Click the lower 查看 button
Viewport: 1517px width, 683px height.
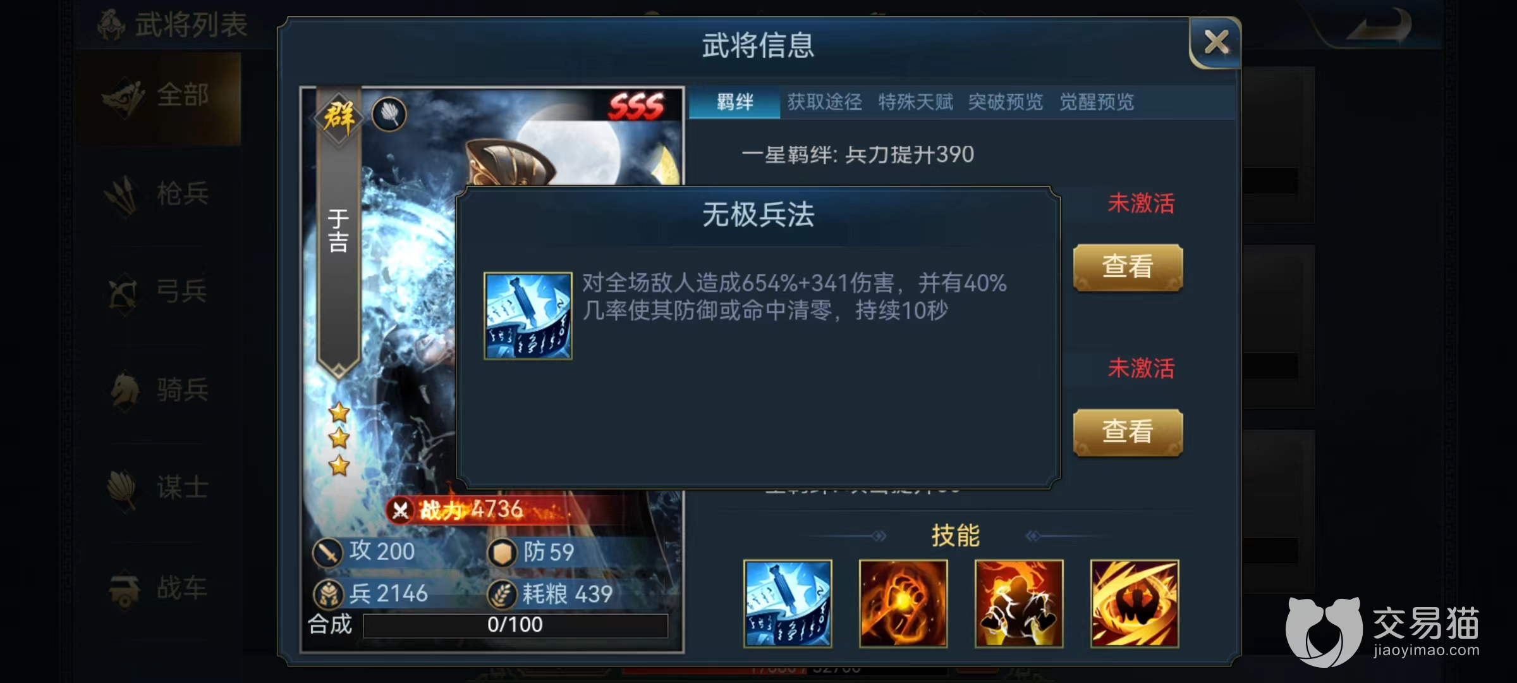[x=1128, y=433]
